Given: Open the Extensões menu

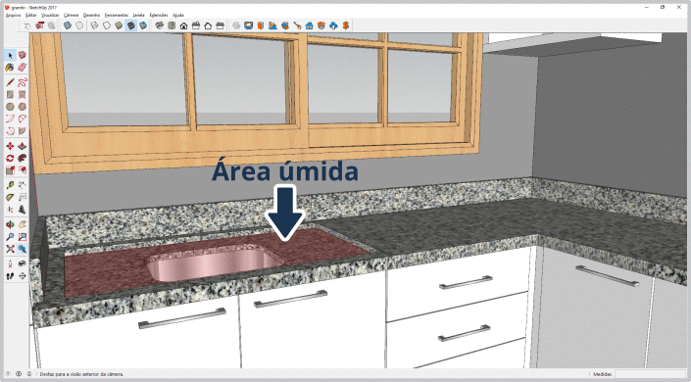Looking at the screenshot, I should click(159, 15).
